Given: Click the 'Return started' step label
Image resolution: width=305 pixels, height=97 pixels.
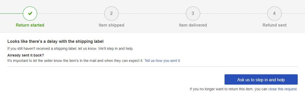Looking at the screenshot, I should pyautogui.click(x=30, y=25).
